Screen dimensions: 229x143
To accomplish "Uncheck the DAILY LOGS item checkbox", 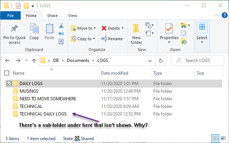I will pyautogui.click(x=9, y=84).
